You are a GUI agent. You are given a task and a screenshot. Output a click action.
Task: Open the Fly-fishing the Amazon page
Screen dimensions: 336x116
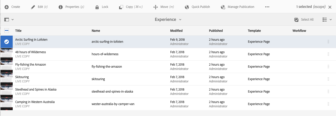pos(30,65)
